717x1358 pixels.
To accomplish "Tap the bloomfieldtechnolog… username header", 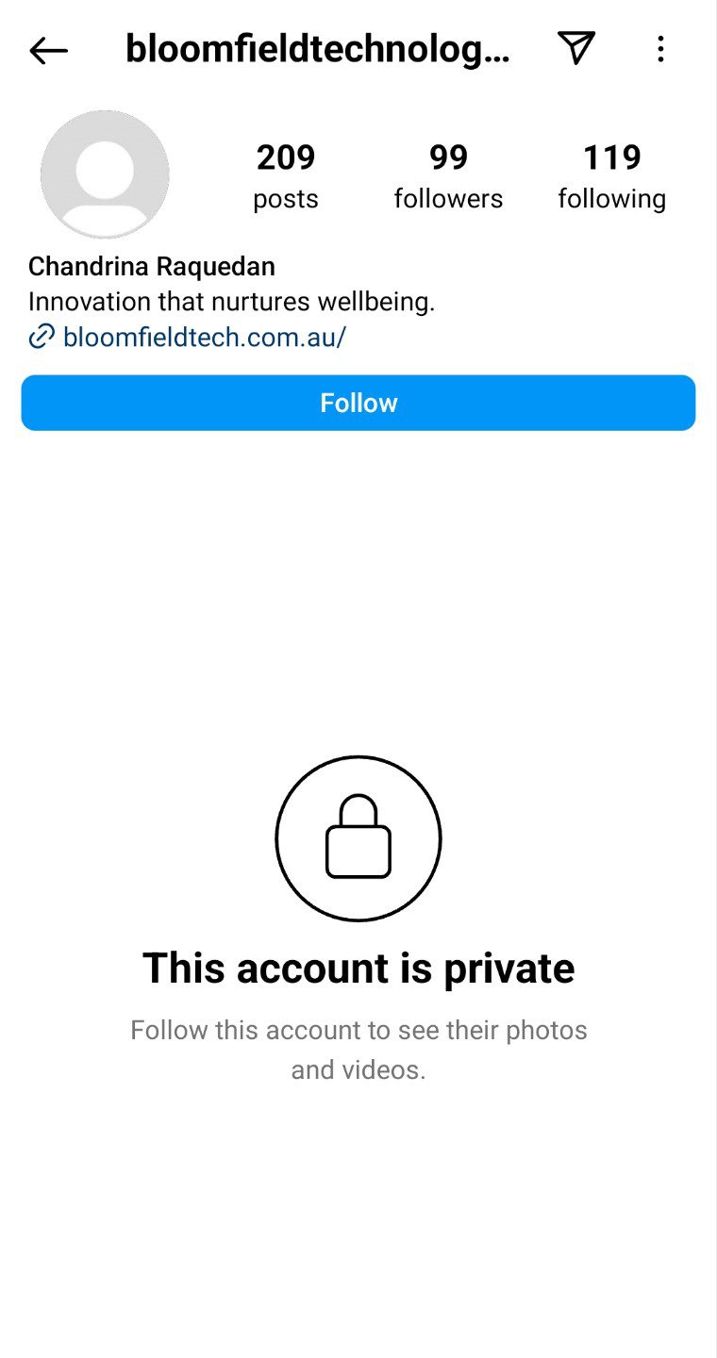I will coord(317,49).
